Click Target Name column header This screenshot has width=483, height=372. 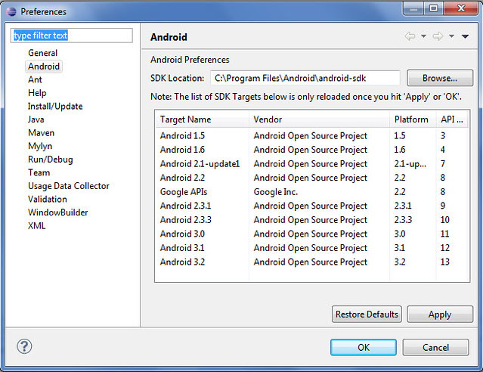(202, 119)
